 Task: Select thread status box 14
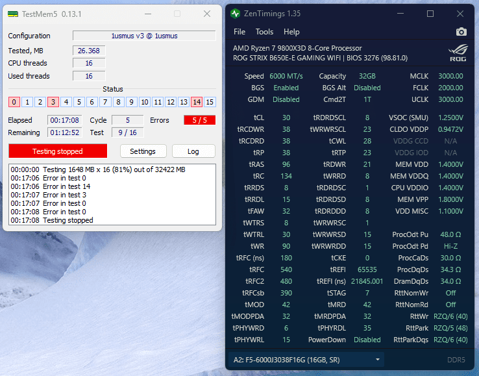197,102
